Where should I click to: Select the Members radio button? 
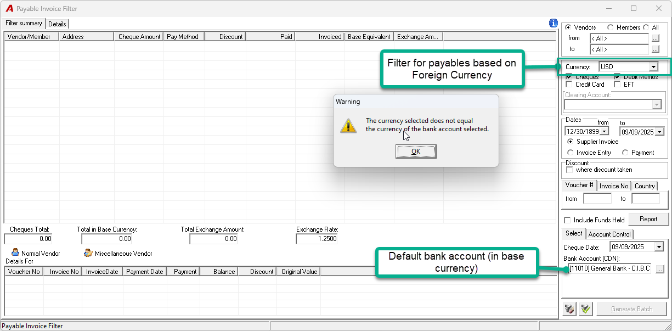click(x=610, y=27)
